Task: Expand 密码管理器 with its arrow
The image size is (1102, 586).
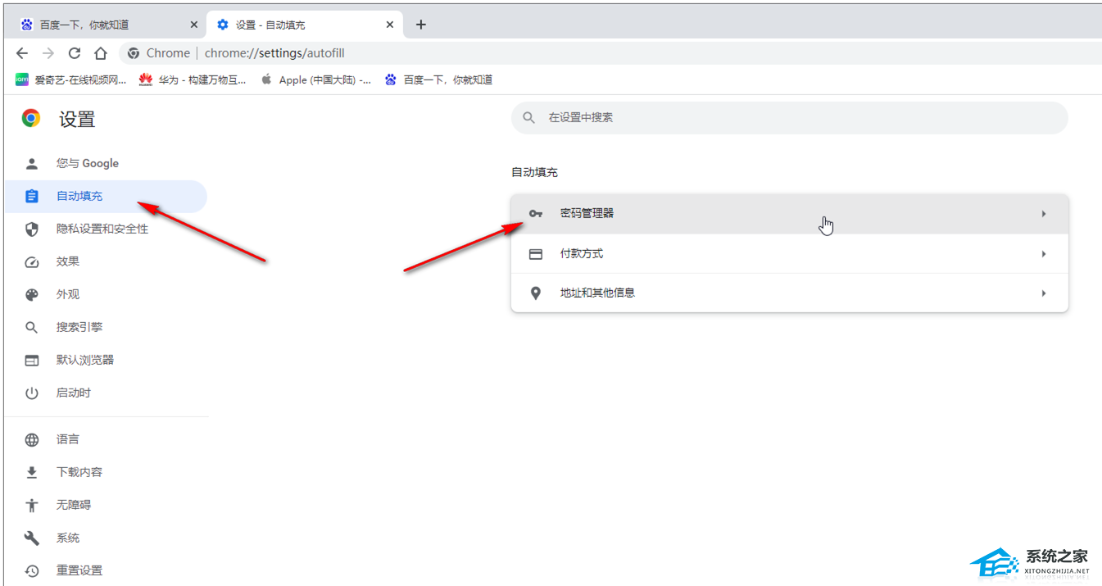Action: [1044, 214]
